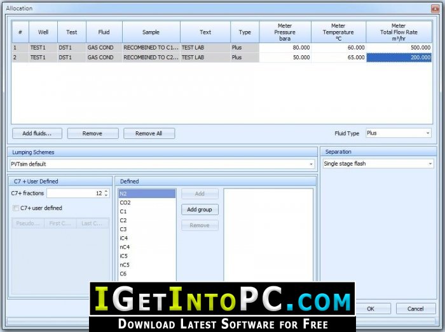Viewport: 445px width, 332px height.
Task: Click the Add fluids... button
Action: [x=37, y=133]
